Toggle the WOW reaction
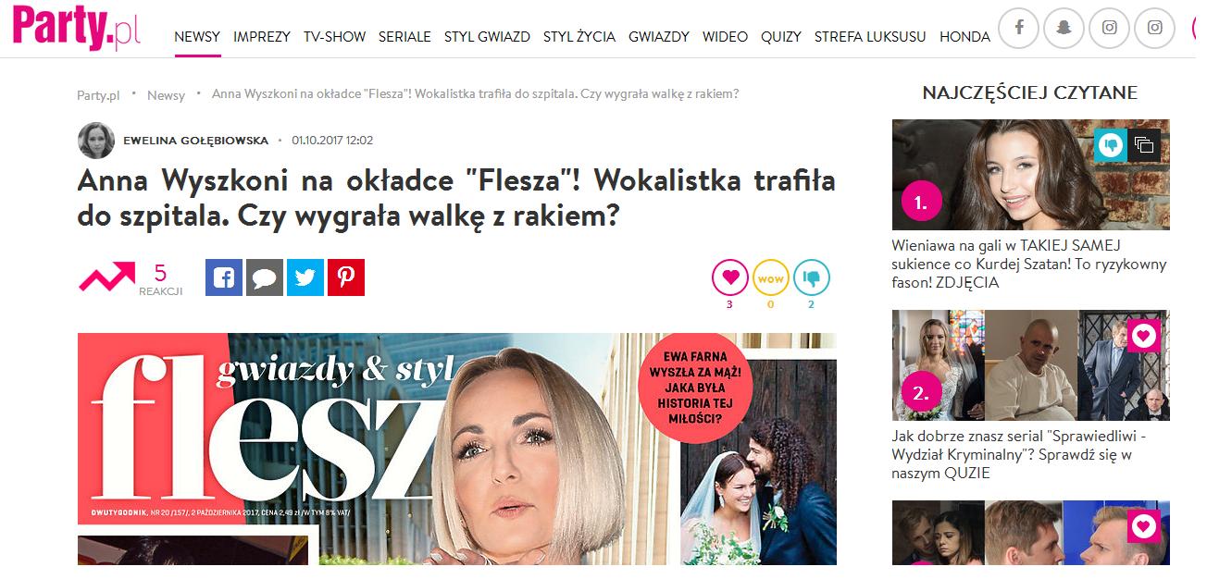 tap(770, 277)
